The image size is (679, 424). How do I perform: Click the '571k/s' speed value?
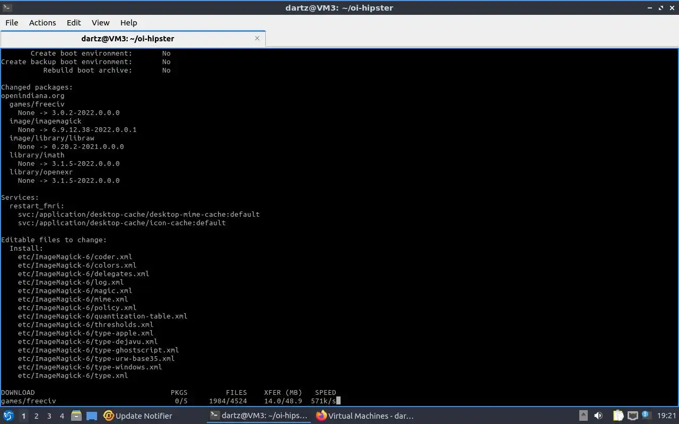tap(324, 401)
